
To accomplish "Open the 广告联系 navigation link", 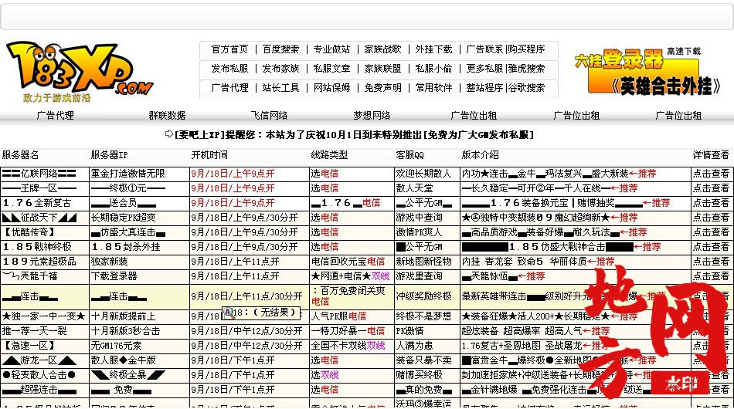I will point(484,49).
